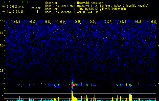
Task: Click the red meteor echo after 0628
Action: [130, 85]
